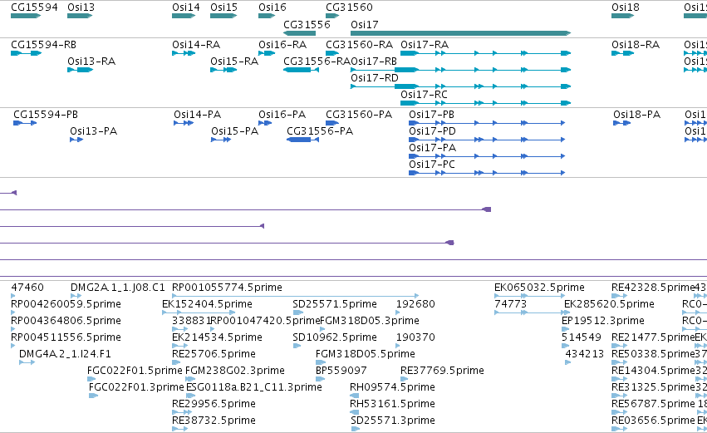Screen dimensions: 707x433
Task: Select the Osi16-PA protein label
Action: [x=282, y=115]
